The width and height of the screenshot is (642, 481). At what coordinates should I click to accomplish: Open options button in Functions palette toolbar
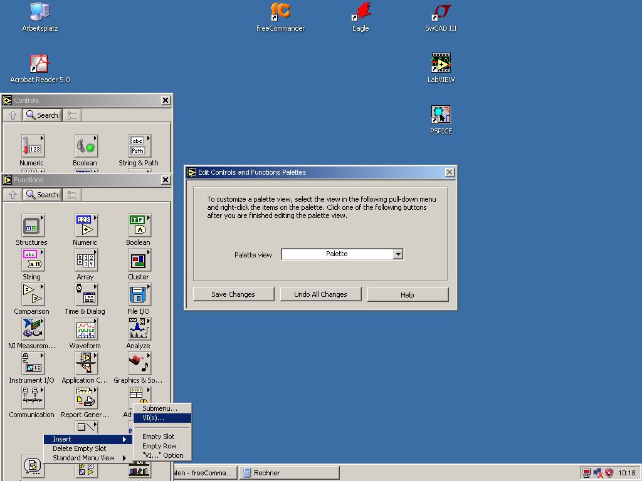pos(72,195)
